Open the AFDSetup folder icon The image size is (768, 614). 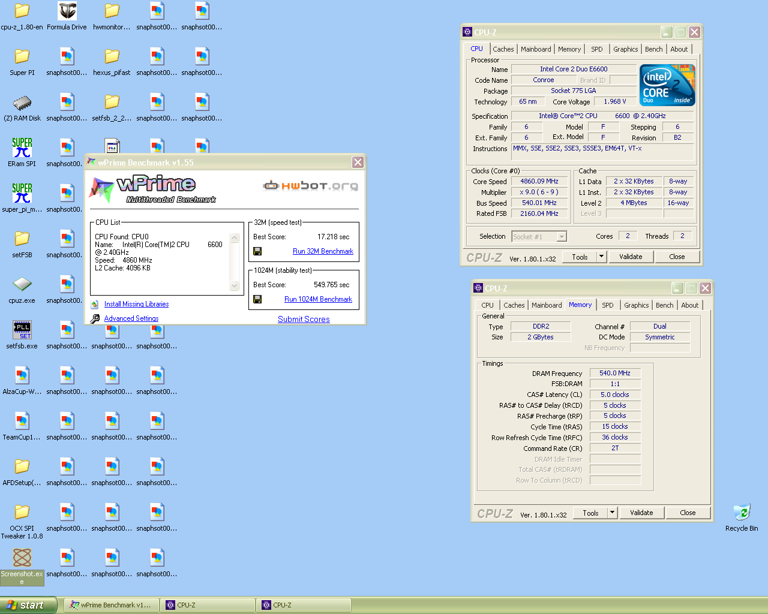point(22,466)
